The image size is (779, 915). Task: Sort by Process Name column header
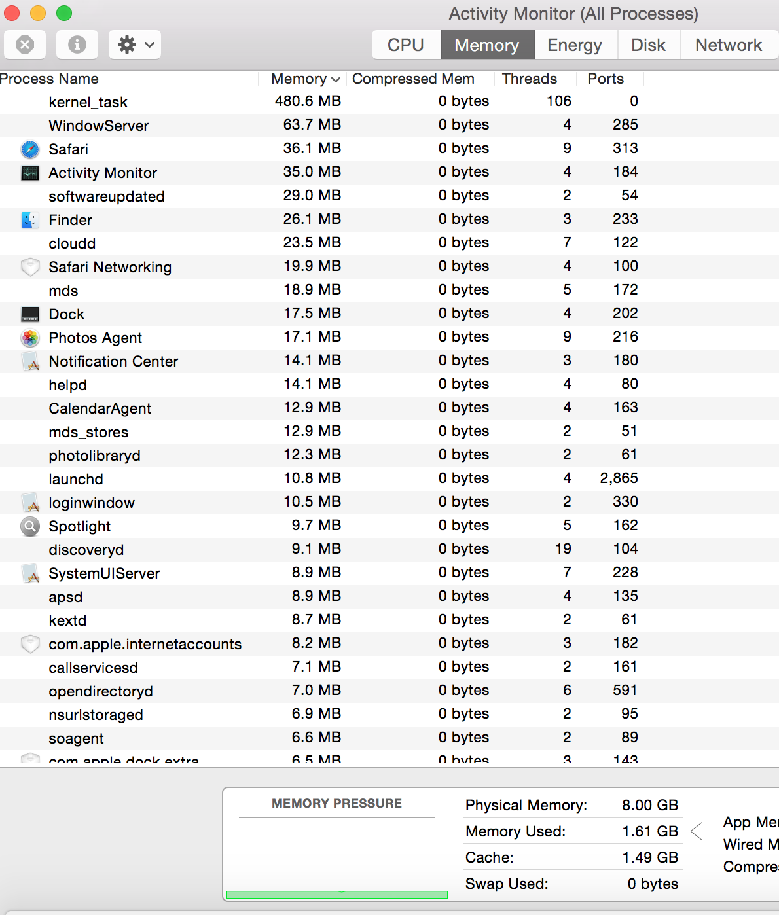(x=129, y=79)
